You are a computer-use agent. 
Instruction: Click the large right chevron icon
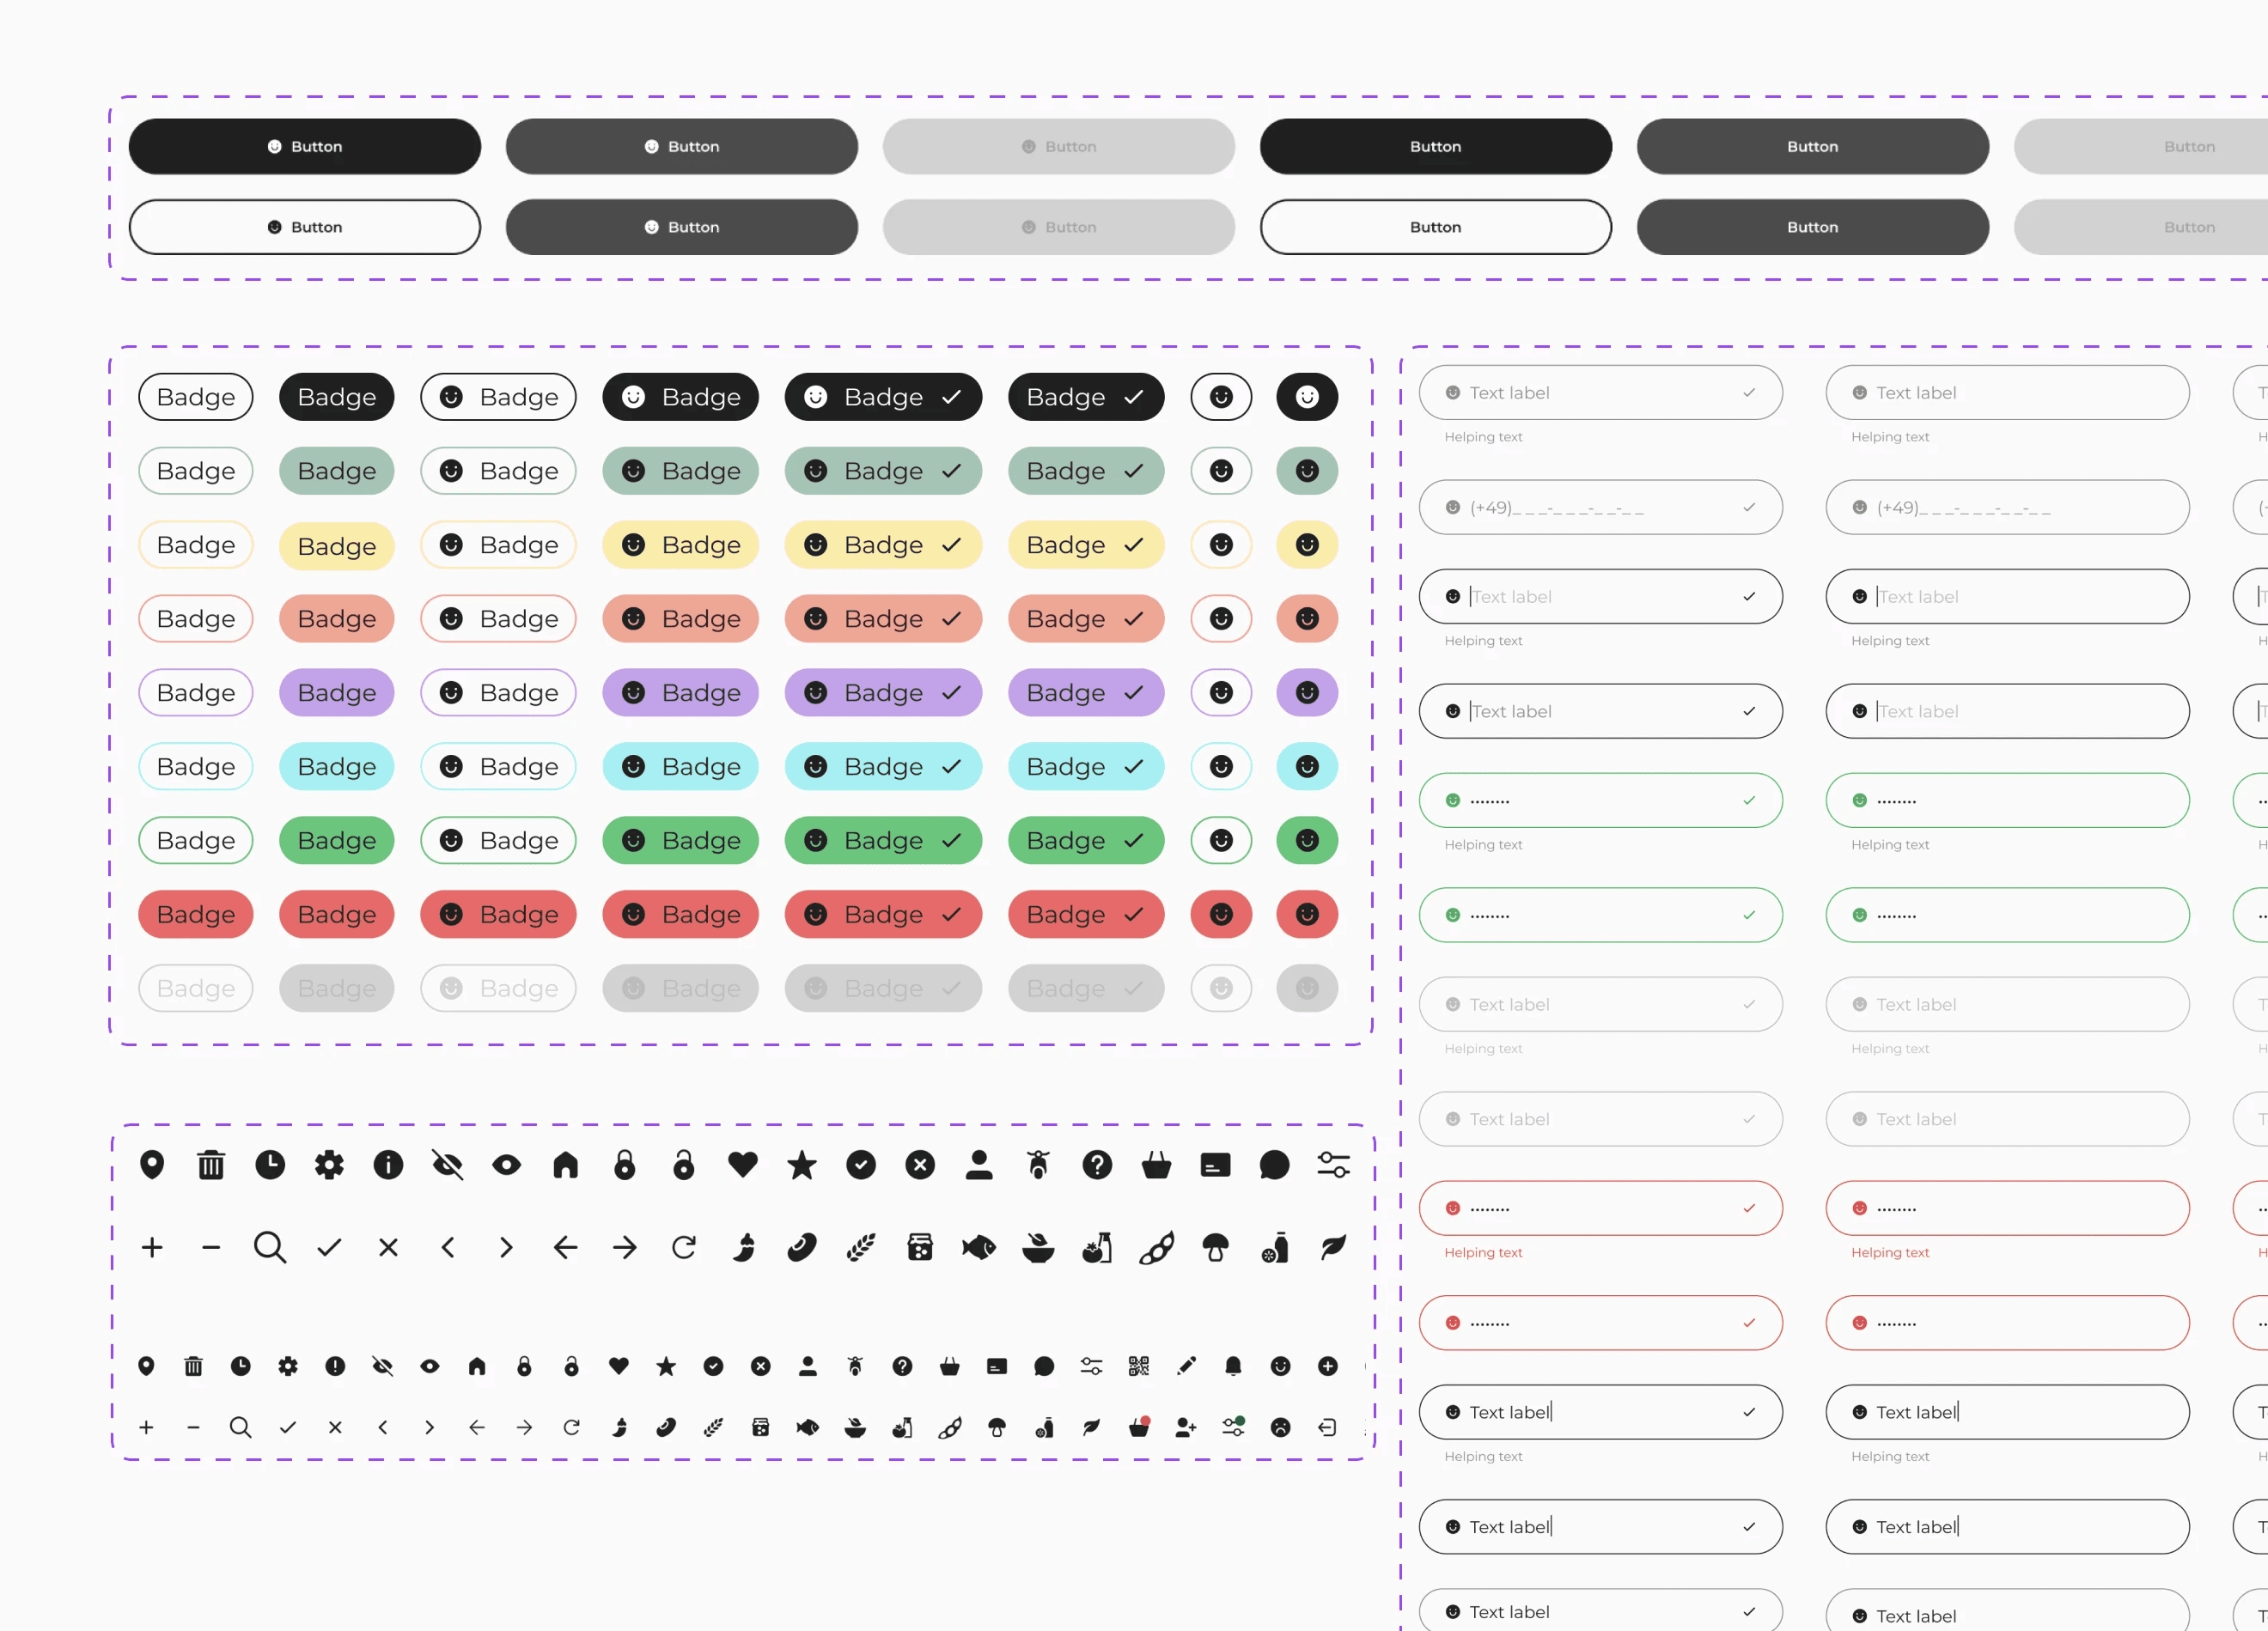tap(506, 1247)
